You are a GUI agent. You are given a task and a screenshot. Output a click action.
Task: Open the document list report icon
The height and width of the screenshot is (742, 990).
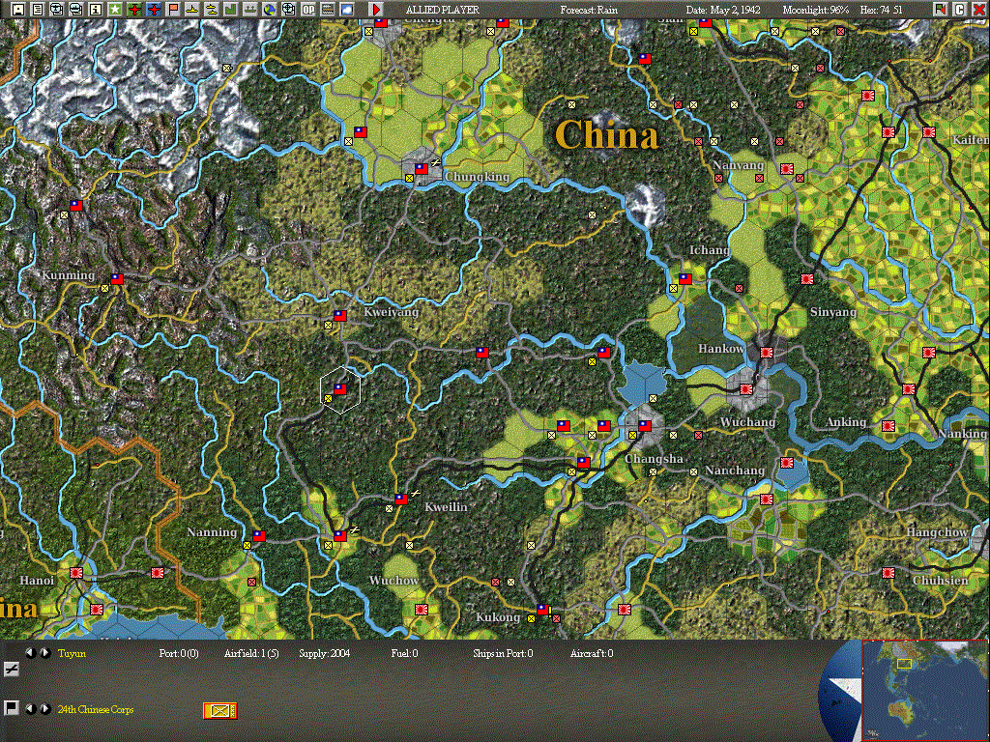click(x=38, y=10)
